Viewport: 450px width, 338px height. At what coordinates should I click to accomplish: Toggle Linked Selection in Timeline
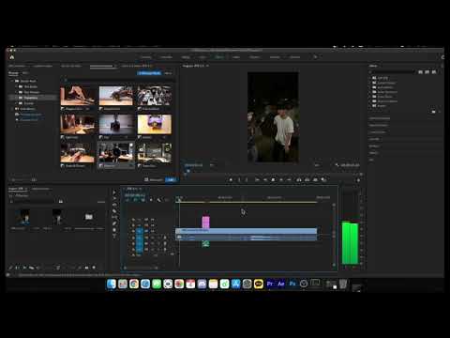(143, 200)
